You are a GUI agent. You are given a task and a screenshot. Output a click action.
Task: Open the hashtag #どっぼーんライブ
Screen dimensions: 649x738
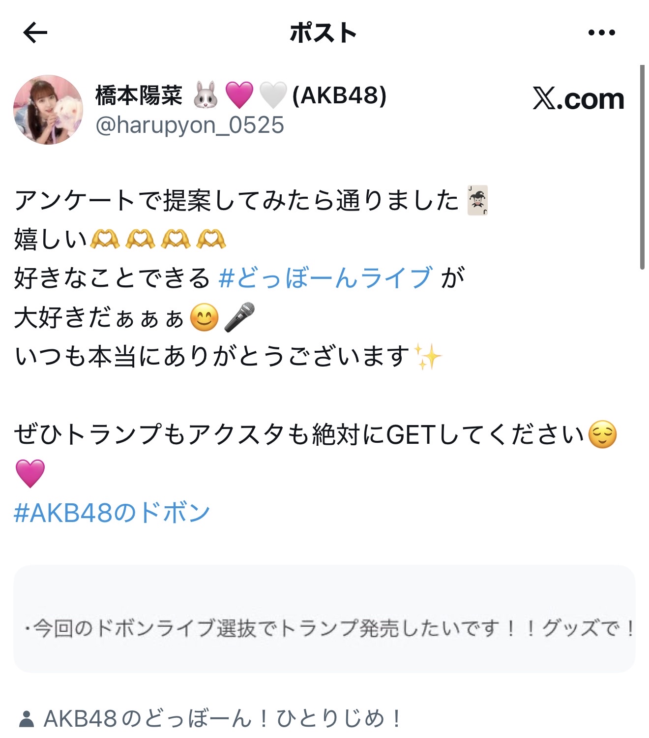click(x=326, y=277)
